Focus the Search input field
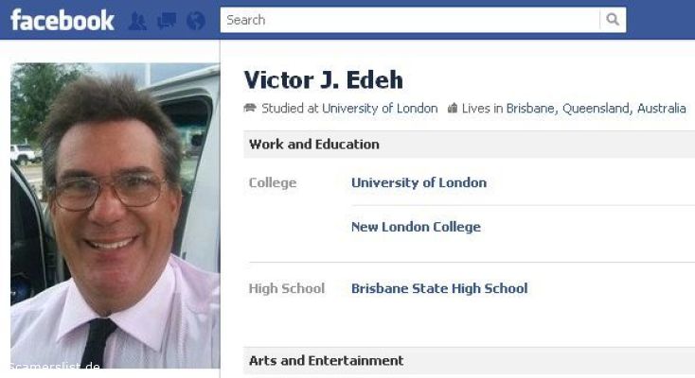The height and width of the screenshot is (378, 695). click(410, 20)
